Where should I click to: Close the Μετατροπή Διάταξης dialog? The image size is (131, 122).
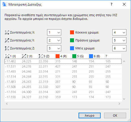pyautogui.click(x=124, y=4)
